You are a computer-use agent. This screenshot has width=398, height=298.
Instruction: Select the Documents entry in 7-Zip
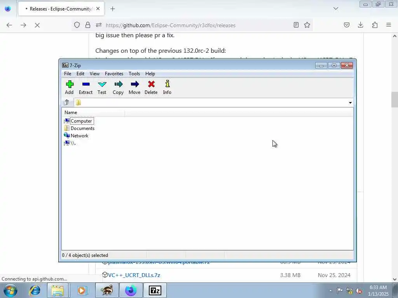(x=79, y=128)
